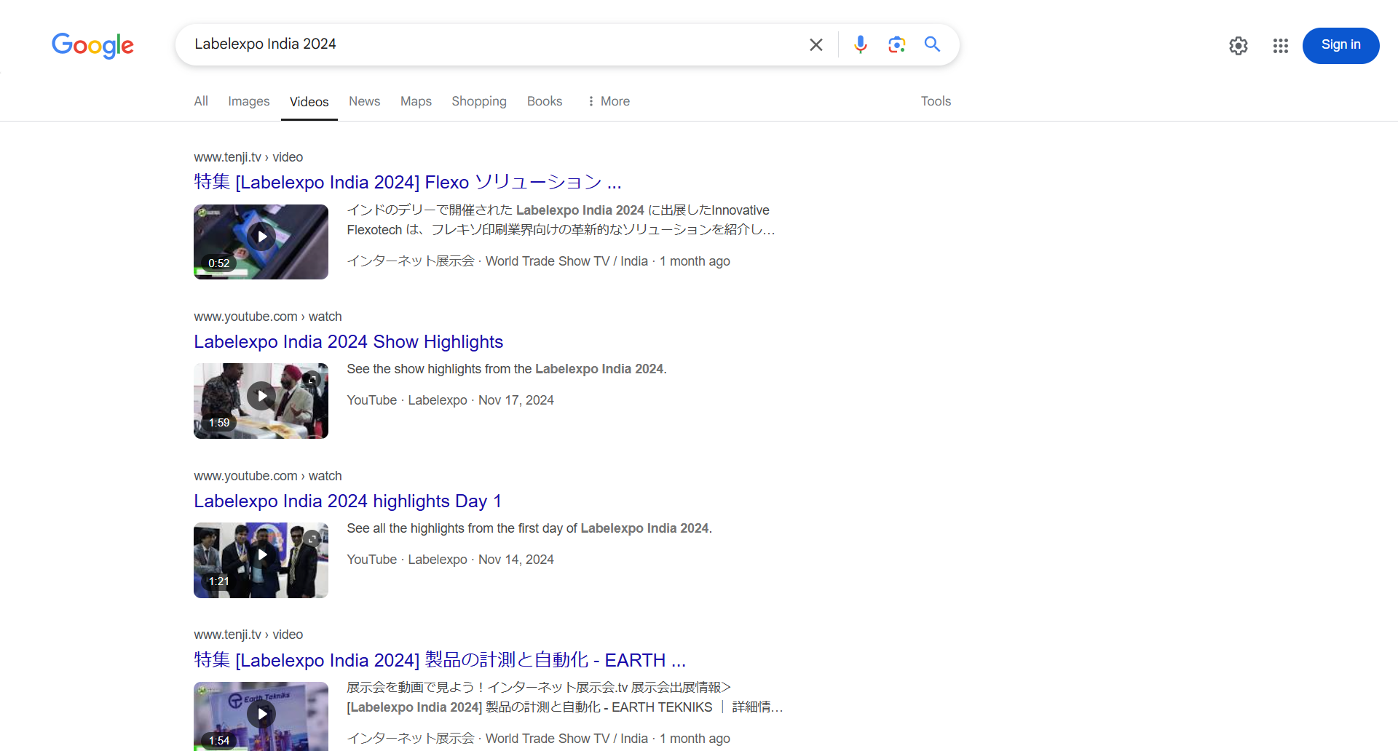The width and height of the screenshot is (1398, 751).
Task: Play the 0:52 Flexo video thumbnail
Action: click(x=261, y=242)
